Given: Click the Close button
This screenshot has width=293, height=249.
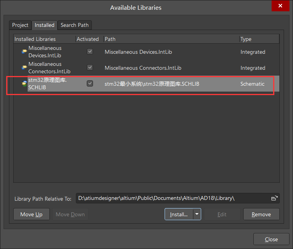Looking at the screenshot, I should pos(271,239).
